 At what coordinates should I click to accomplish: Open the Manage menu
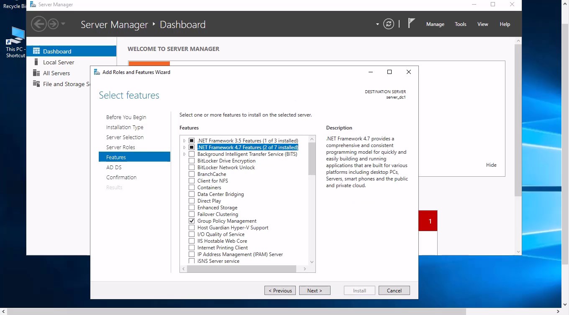(x=435, y=24)
